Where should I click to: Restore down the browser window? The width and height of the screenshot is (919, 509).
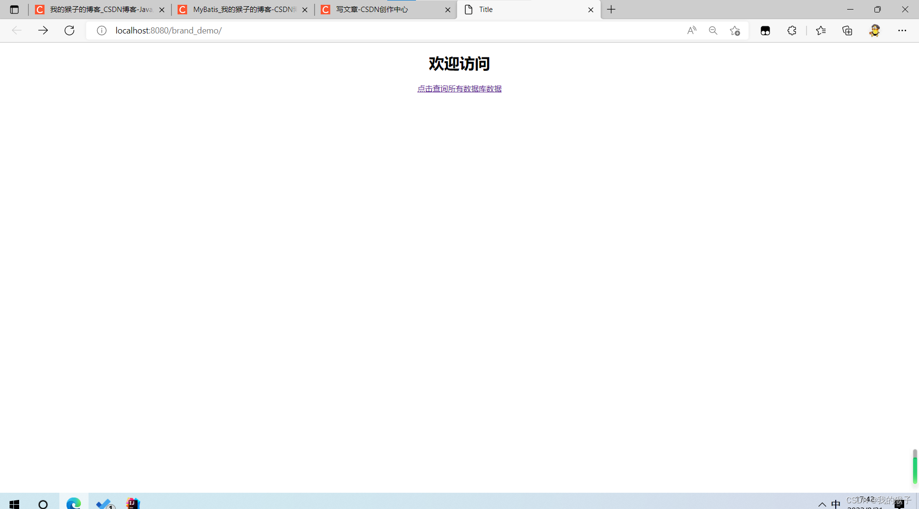(877, 10)
